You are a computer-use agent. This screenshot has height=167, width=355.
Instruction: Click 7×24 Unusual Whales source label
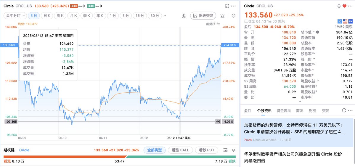coord(260,140)
